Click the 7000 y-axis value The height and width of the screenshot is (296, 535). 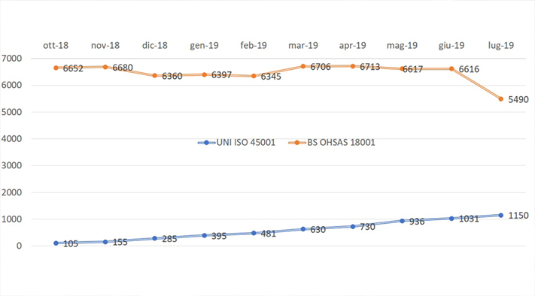pos(11,59)
